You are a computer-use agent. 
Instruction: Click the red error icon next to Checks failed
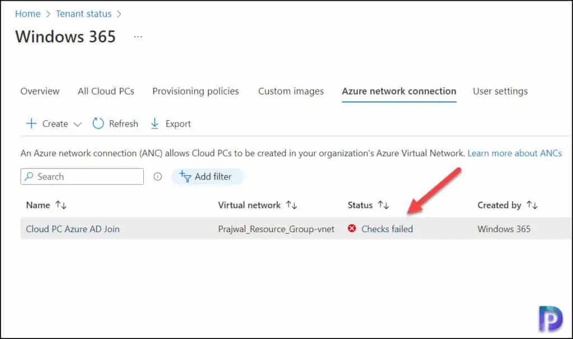[352, 229]
